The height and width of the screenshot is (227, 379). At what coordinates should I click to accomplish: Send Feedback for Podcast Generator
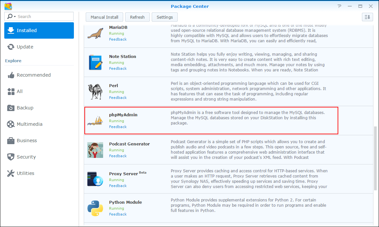118,156
